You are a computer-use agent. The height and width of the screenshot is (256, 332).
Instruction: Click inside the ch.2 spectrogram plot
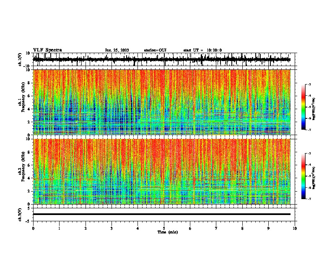[x=162, y=172]
